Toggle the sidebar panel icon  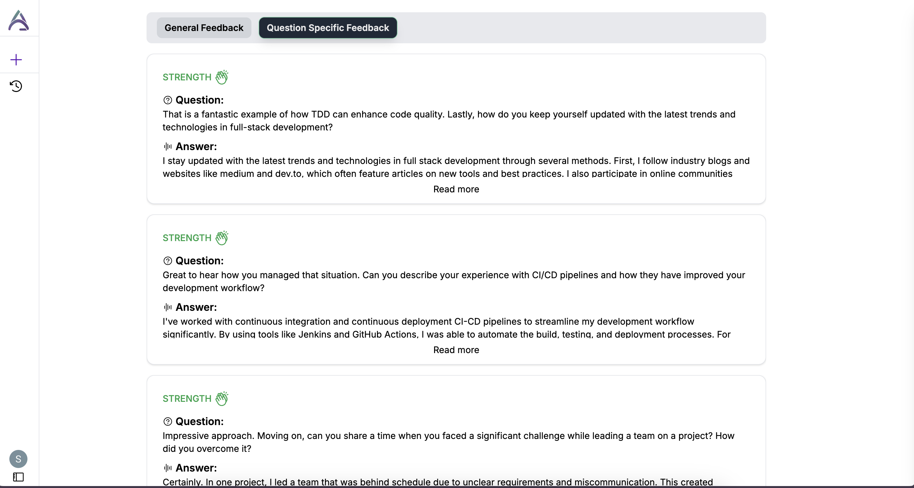(18, 477)
